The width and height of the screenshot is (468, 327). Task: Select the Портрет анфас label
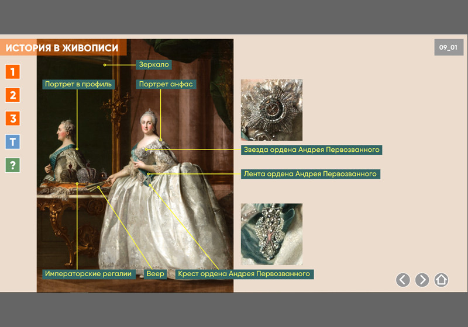point(166,84)
